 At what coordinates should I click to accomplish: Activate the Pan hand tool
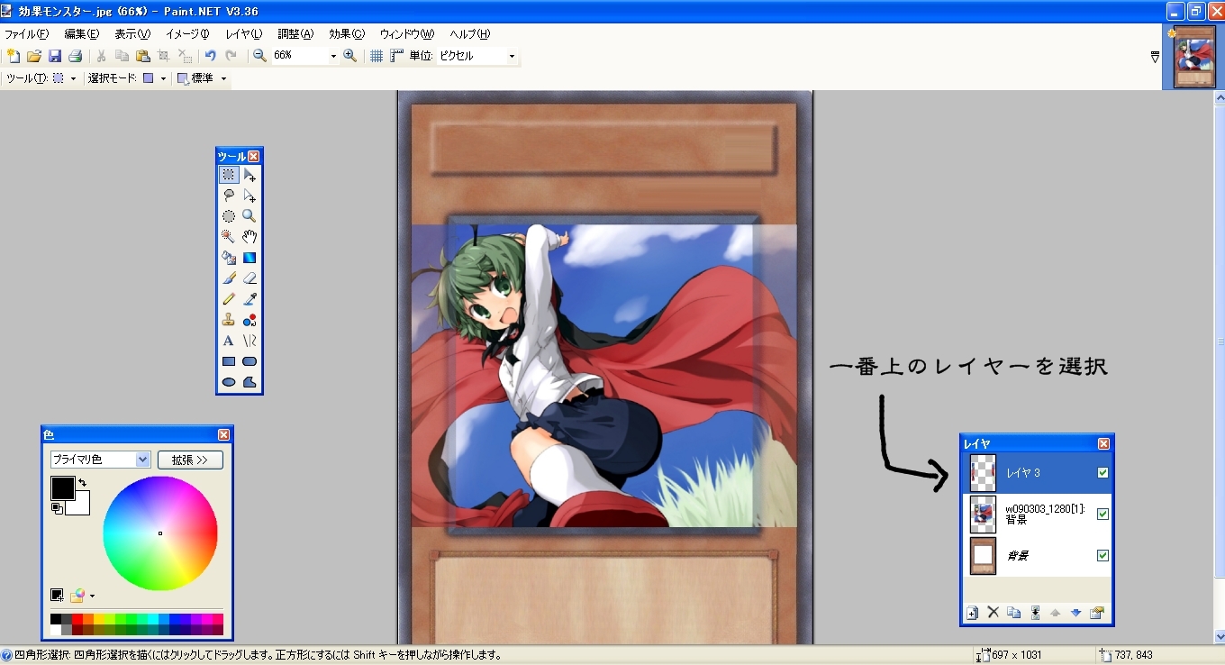[x=250, y=237]
